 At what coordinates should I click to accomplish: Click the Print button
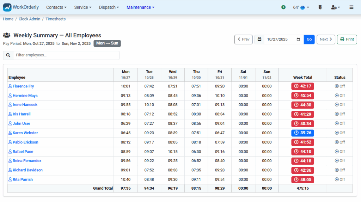click(x=347, y=39)
